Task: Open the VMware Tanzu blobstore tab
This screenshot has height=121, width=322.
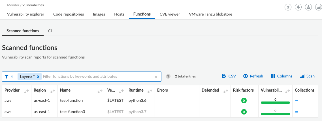Action: pos(210,14)
